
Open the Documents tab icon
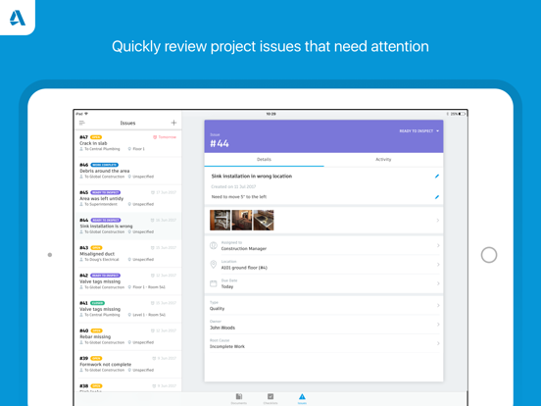coord(239,396)
